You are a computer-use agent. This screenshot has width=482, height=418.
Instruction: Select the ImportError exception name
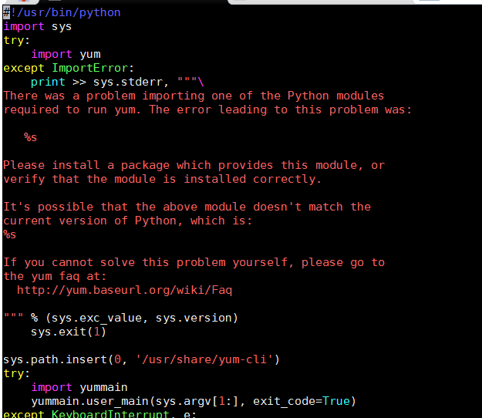pos(89,68)
